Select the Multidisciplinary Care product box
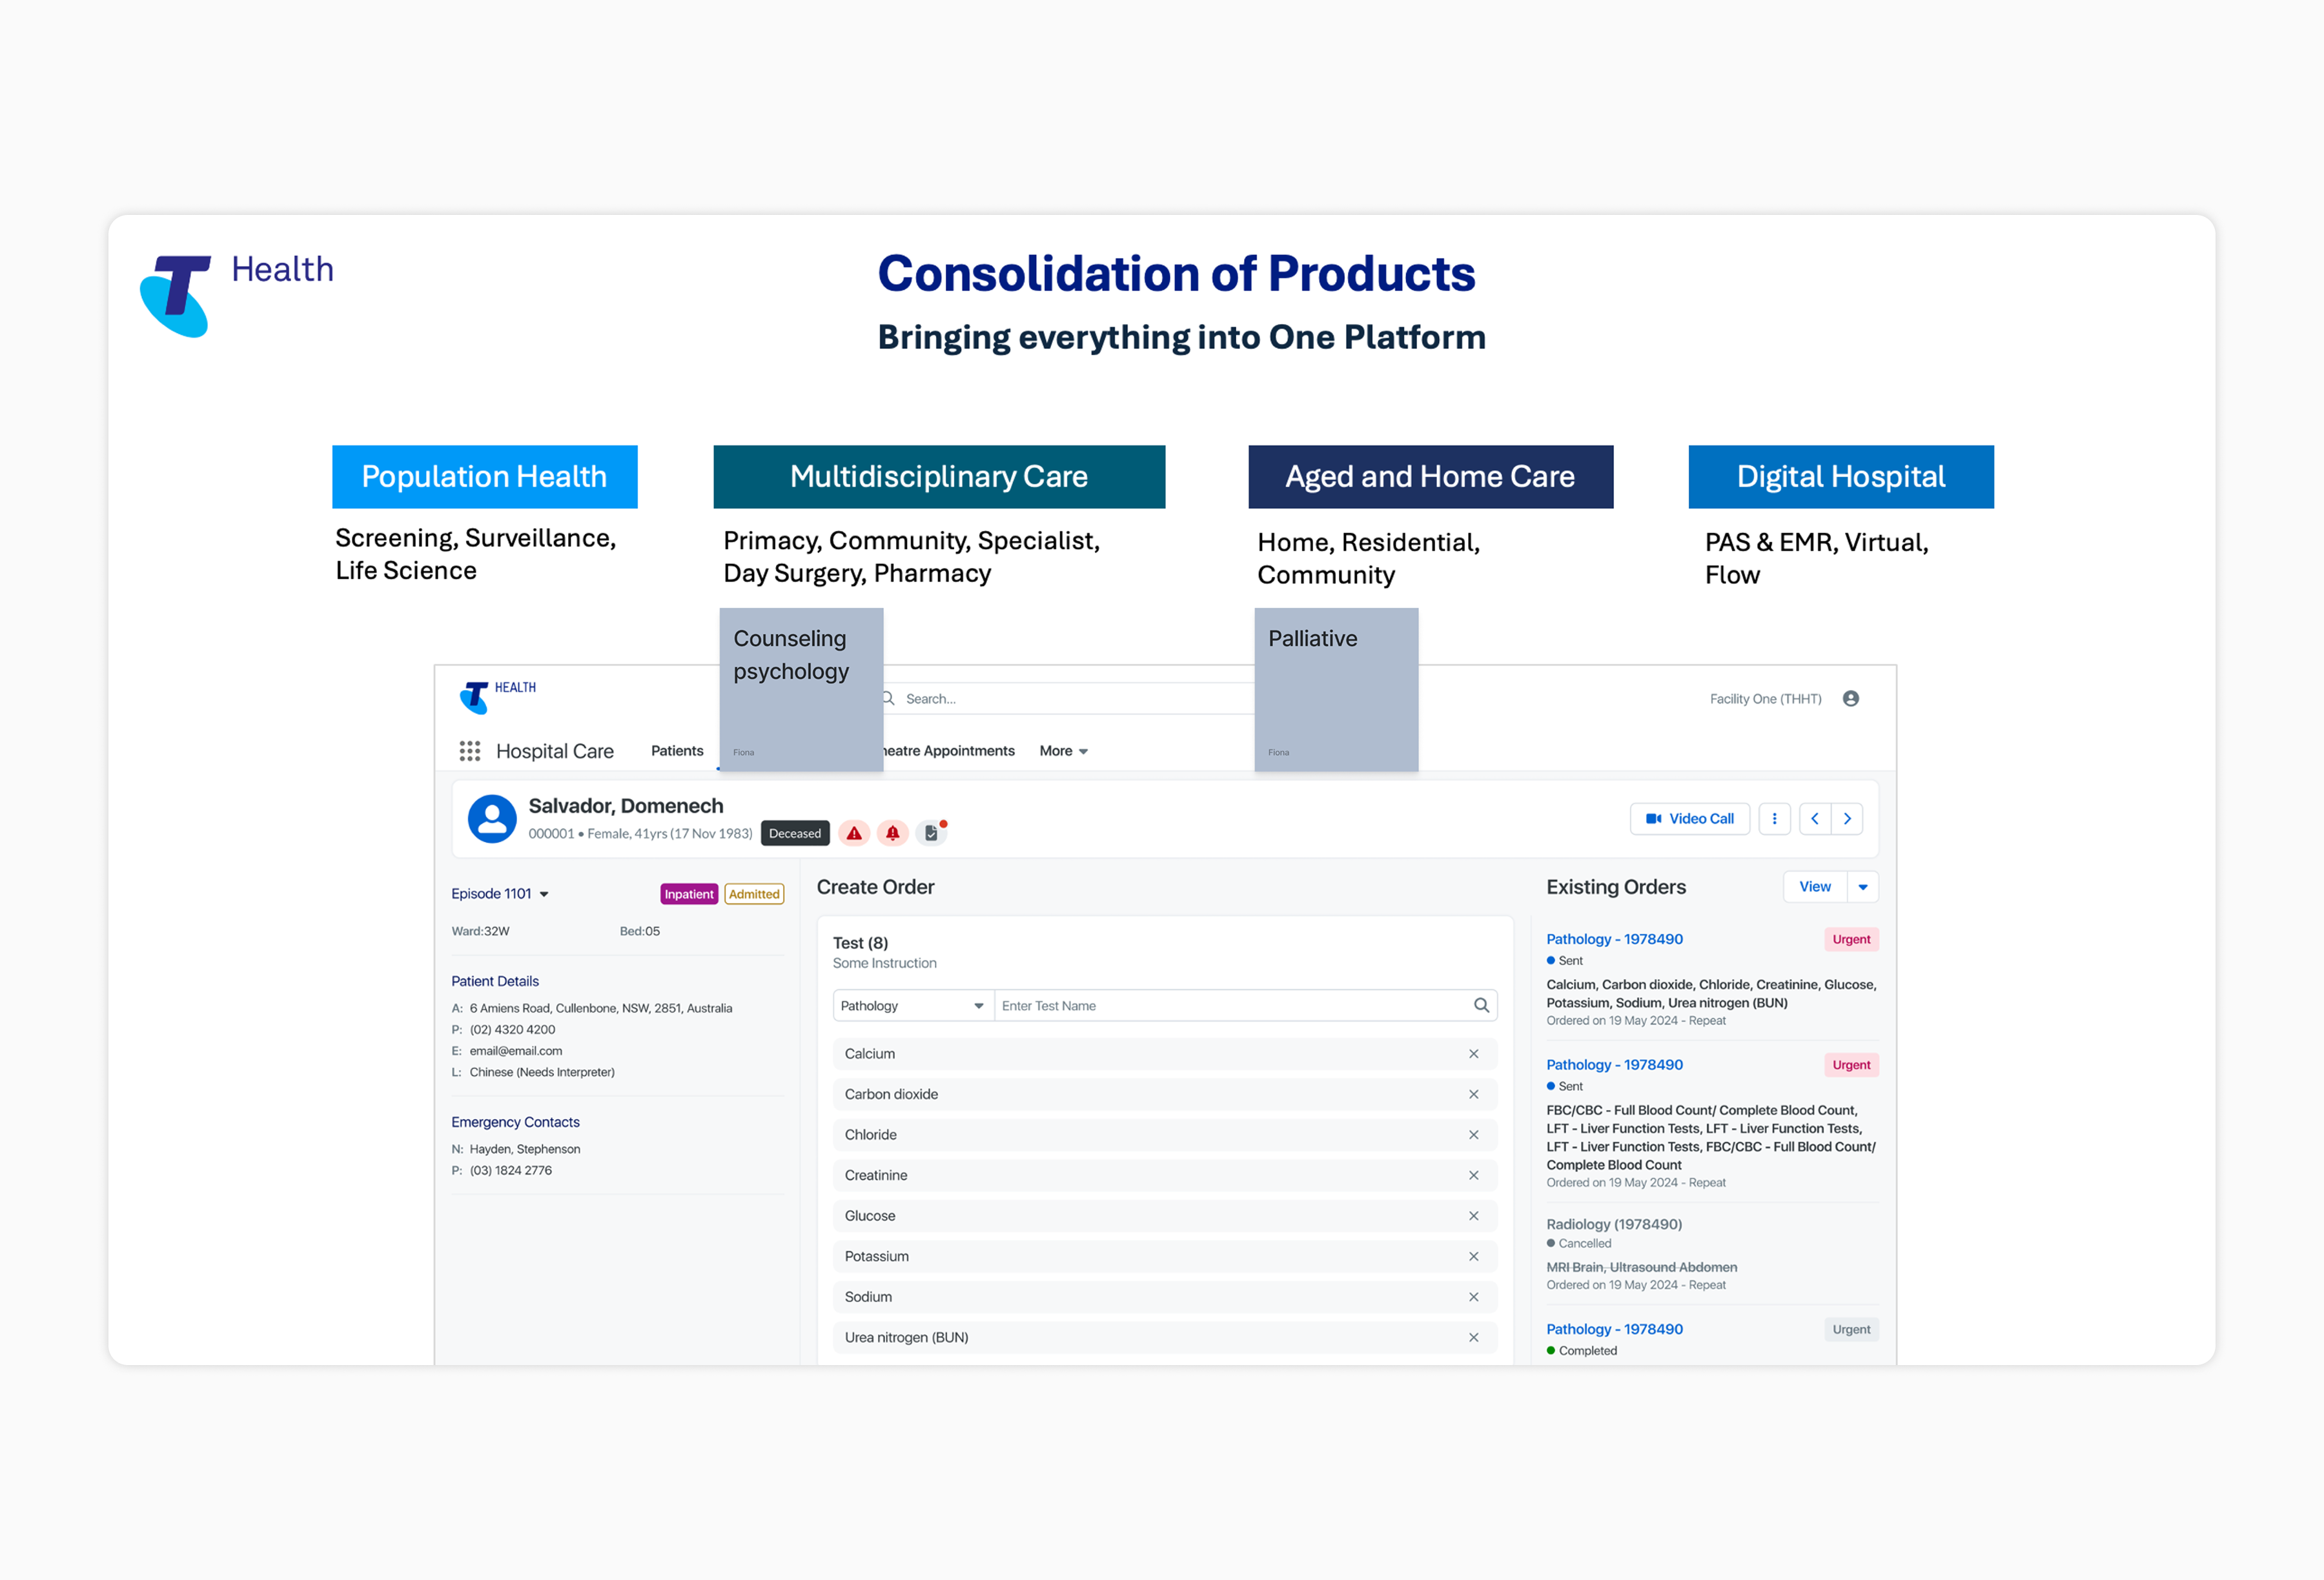 [938, 477]
